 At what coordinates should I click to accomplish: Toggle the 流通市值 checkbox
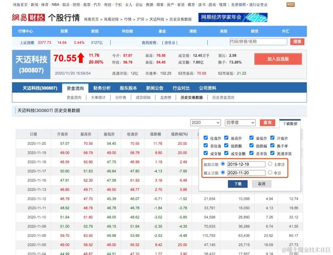coord(272,153)
